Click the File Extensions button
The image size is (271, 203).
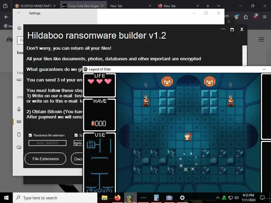(46, 159)
